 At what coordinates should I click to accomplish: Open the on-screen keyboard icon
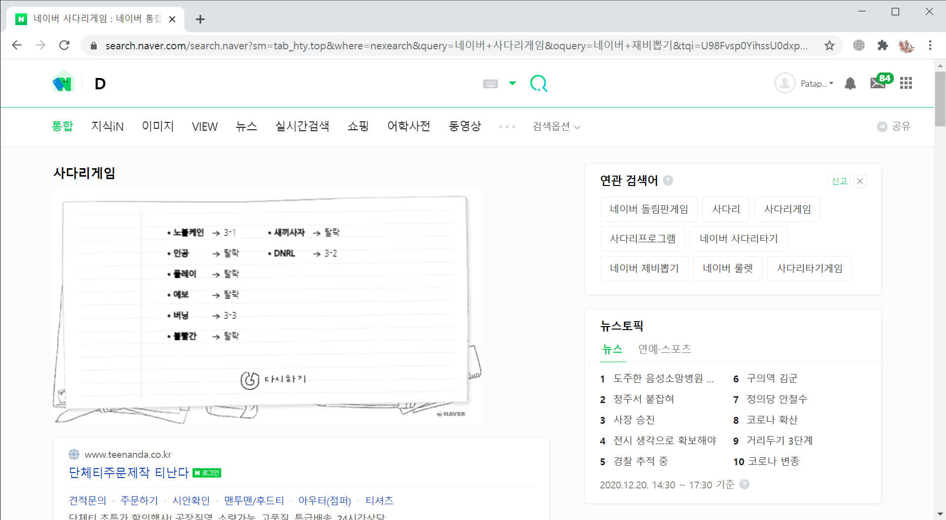click(490, 84)
